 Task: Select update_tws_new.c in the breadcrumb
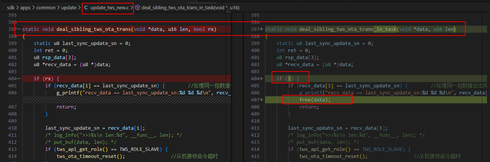110,7
